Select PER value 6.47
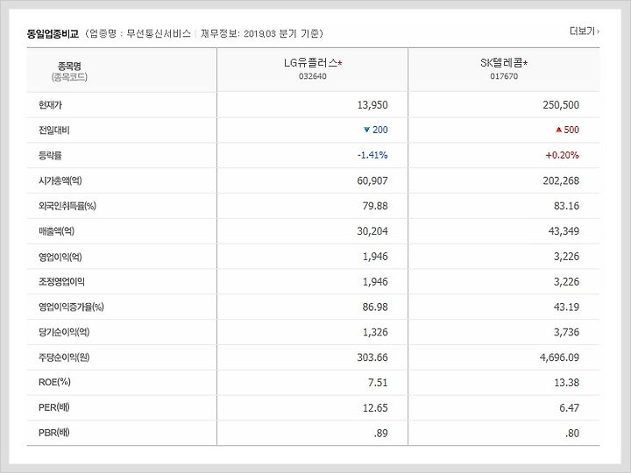The image size is (631, 473). (x=569, y=408)
